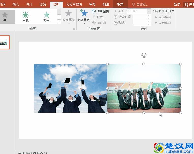Screen dimensions: 194x154
Task: Click the 开始 play triangle icon
Action: coord(115,11)
